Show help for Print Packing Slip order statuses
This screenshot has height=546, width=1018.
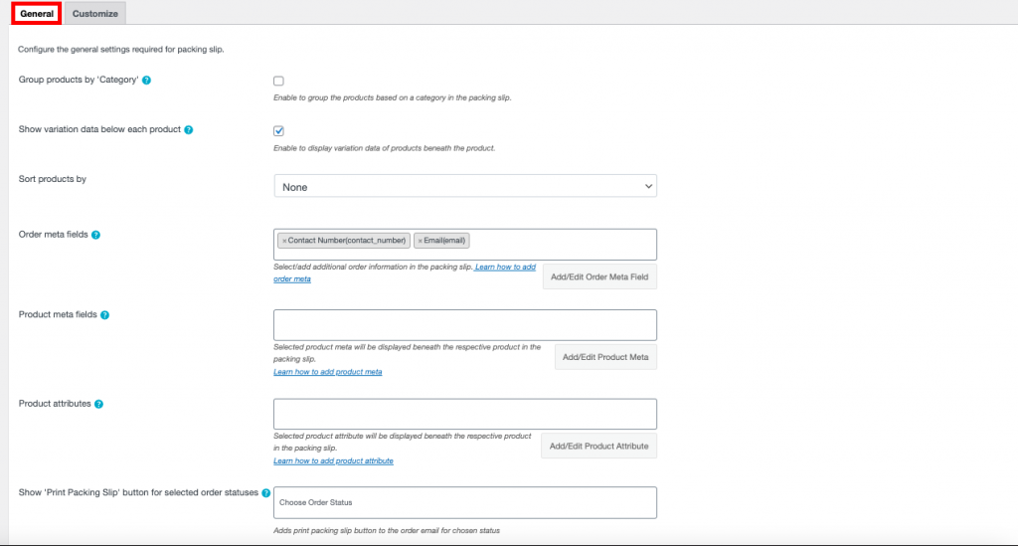click(x=266, y=492)
